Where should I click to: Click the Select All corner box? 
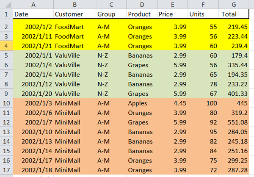click(6, 4)
